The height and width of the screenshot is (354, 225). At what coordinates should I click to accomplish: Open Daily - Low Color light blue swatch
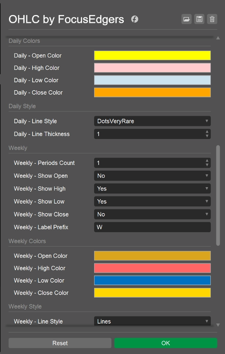pos(152,80)
